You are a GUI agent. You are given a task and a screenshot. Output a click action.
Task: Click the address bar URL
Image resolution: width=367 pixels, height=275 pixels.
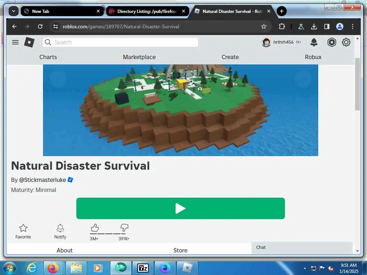pyautogui.click(x=121, y=26)
